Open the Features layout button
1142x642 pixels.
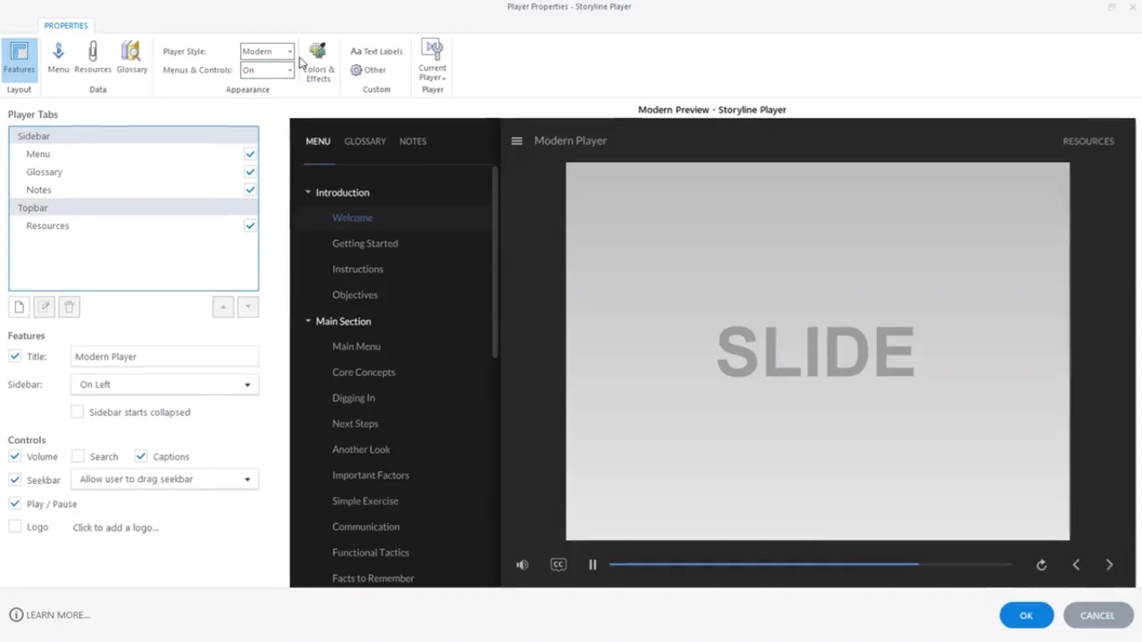point(19,59)
